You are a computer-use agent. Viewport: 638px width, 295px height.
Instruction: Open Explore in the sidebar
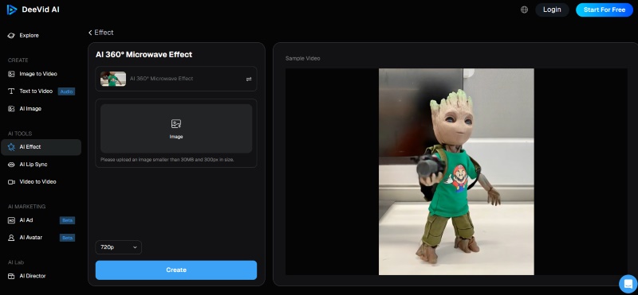[41, 36]
